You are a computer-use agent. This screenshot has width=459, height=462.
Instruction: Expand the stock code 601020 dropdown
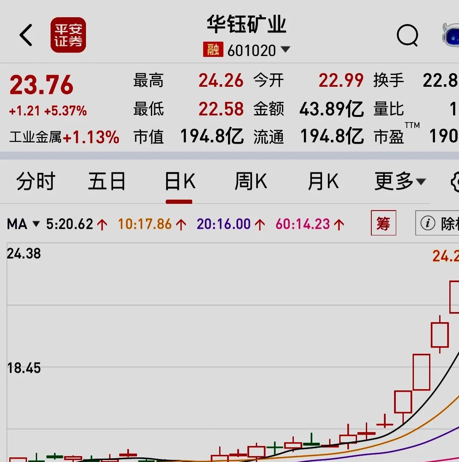point(285,50)
